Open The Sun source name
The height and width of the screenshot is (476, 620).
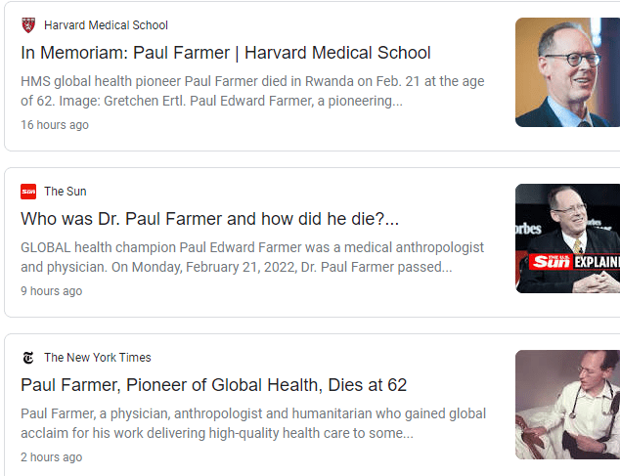(x=65, y=192)
